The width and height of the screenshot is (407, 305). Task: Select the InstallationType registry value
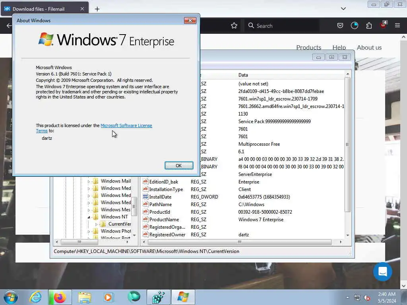pos(166,189)
